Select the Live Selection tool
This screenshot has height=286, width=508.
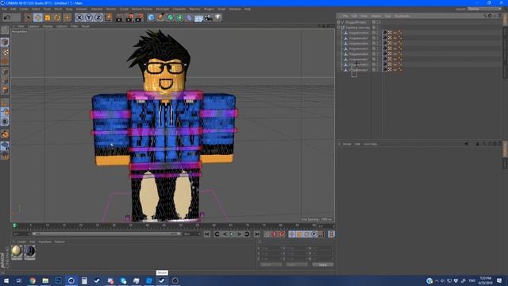coord(29,17)
